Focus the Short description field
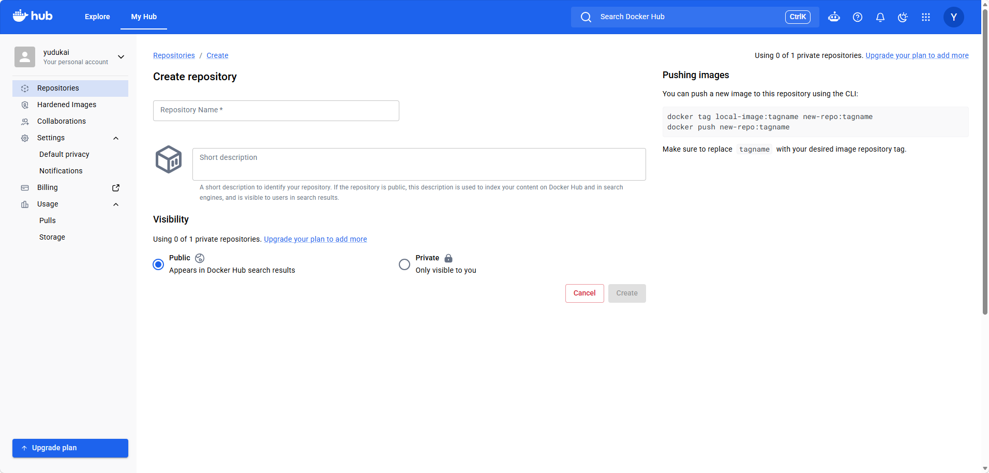 (x=419, y=164)
